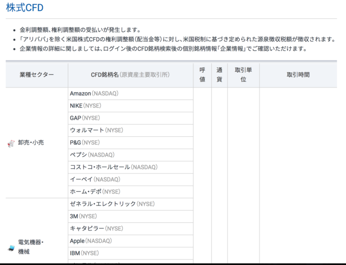The width and height of the screenshot is (346, 265).
Task: Click the コストコ・ホールセール (NASDAQ) row
Action: 130,167
